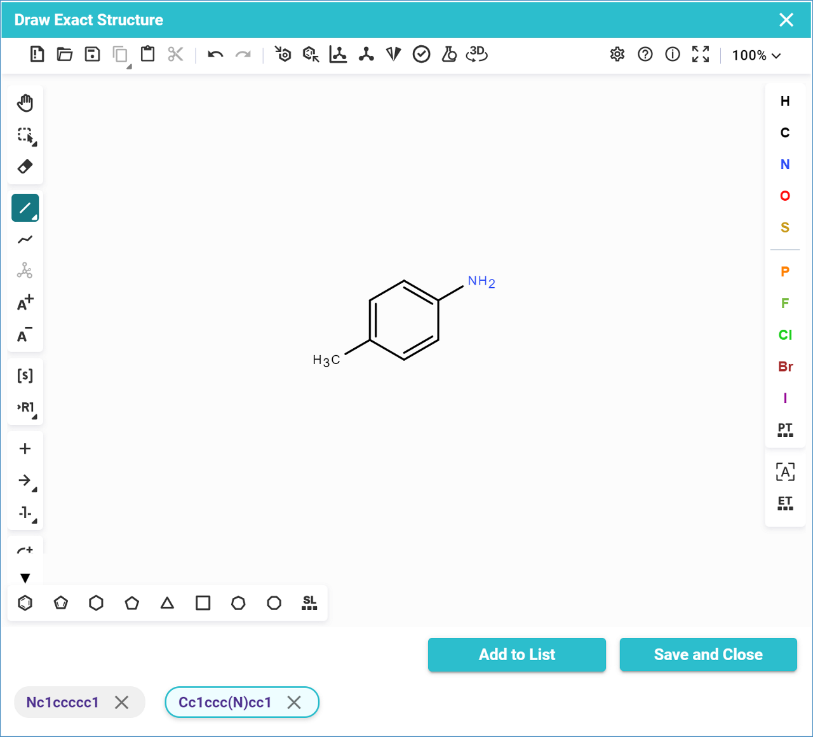Viewport: 813px width, 737px height.
Task: Expand the hidden left toolbar arrow
Action: point(25,578)
